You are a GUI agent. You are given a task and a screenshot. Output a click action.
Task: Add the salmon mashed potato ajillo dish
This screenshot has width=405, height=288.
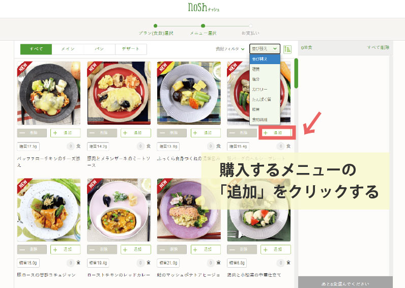click(206, 249)
